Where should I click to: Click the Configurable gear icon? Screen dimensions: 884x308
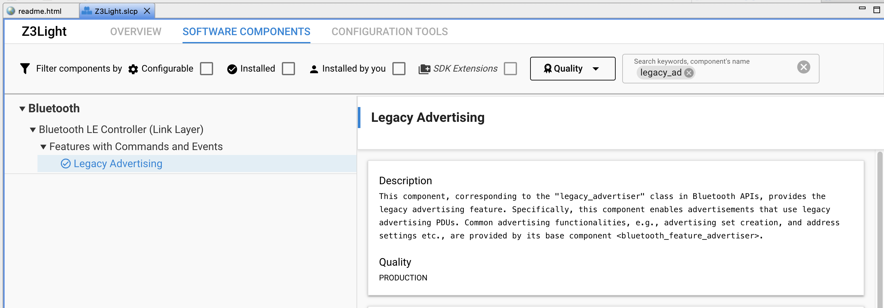[x=133, y=69]
